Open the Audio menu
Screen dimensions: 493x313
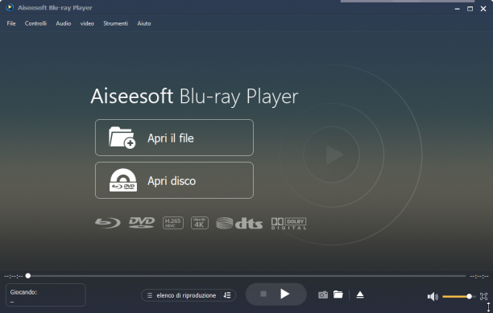pos(63,23)
